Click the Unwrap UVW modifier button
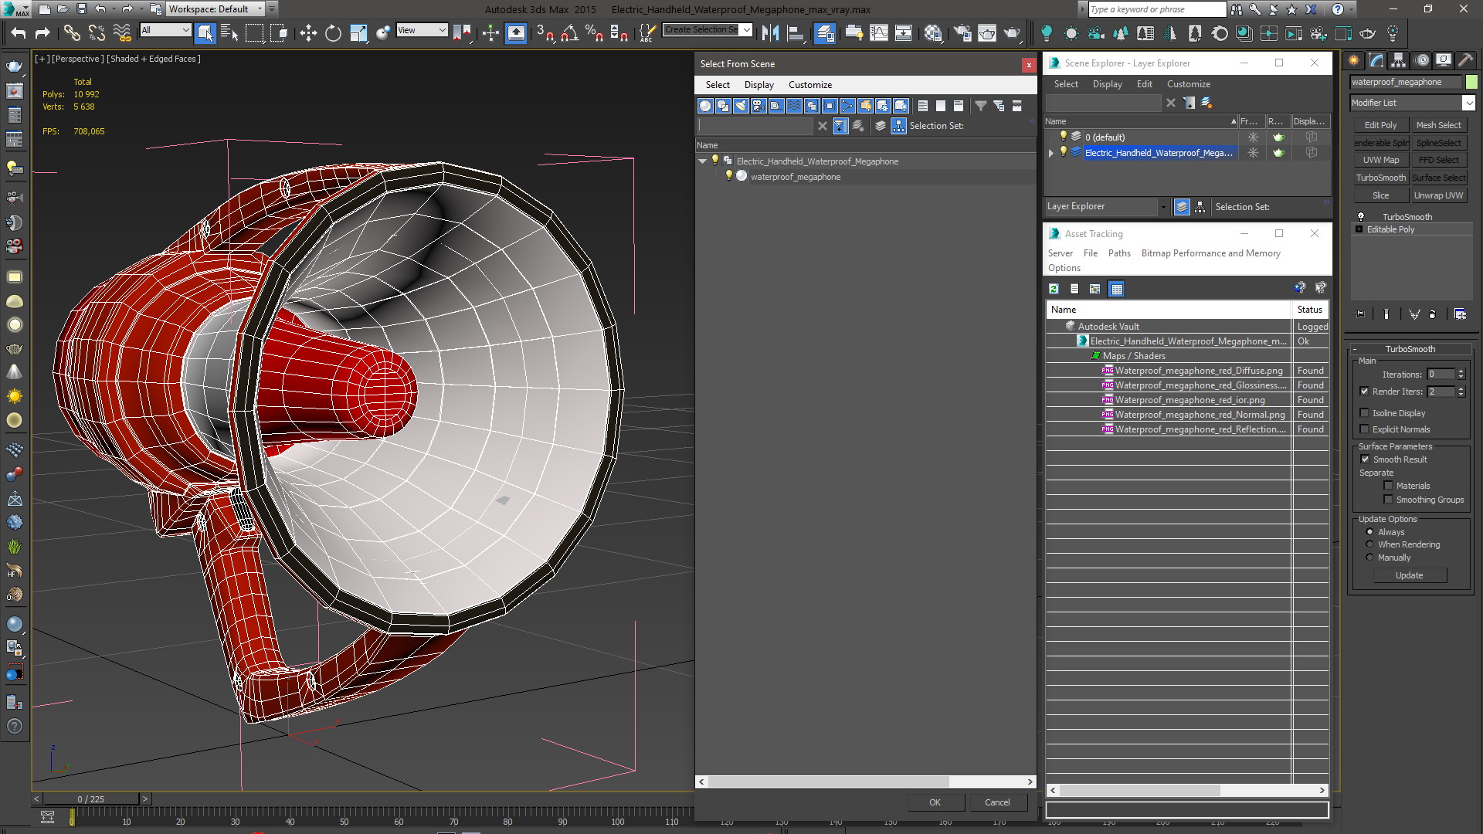This screenshot has width=1483, height=834. click(1438, 195)
